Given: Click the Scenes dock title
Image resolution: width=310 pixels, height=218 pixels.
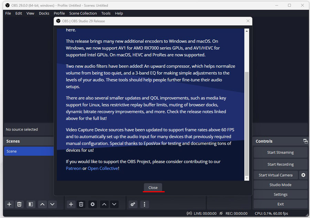Looking at the screenshot, I should click(13, 141).
